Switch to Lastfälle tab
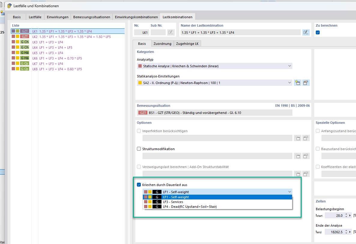The width and height of the screenshot is (356, 244). coord(35,17)
